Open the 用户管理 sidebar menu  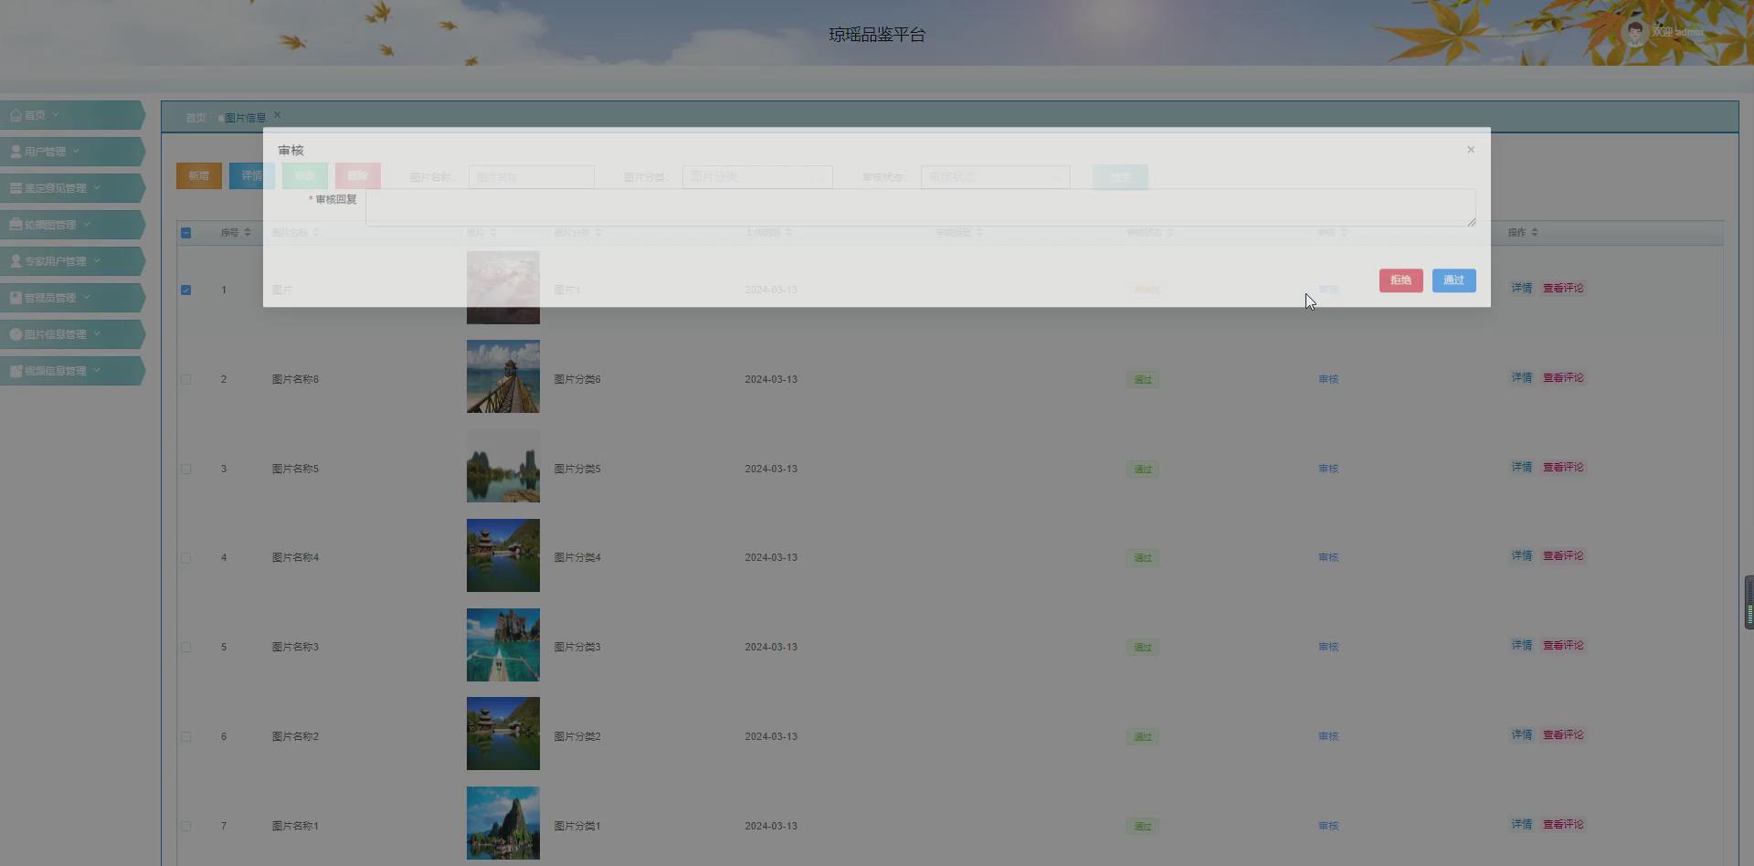click(x=72, y=152)
